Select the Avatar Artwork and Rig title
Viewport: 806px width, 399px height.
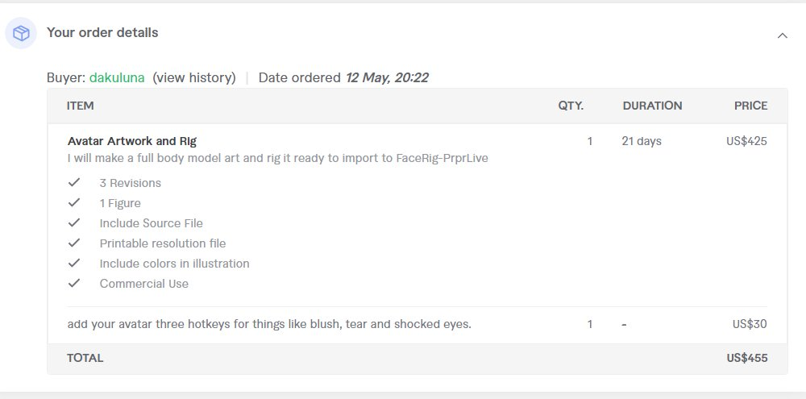(x=132, y=141)
